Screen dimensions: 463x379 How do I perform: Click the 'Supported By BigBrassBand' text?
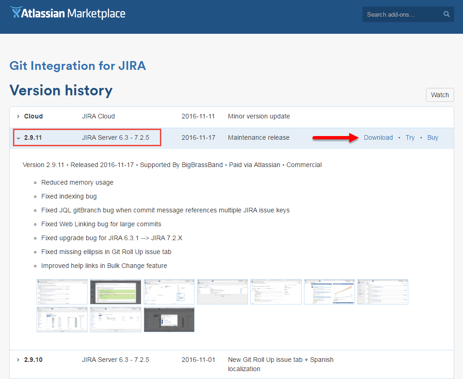coord(181,165)
